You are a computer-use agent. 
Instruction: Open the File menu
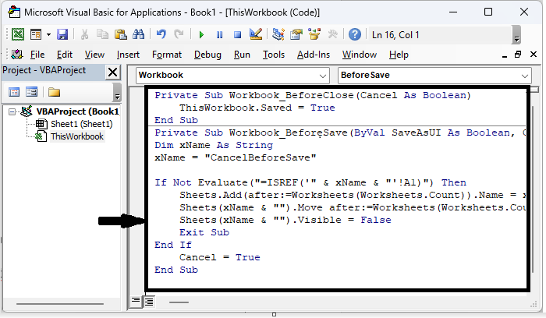pos(37,55)
